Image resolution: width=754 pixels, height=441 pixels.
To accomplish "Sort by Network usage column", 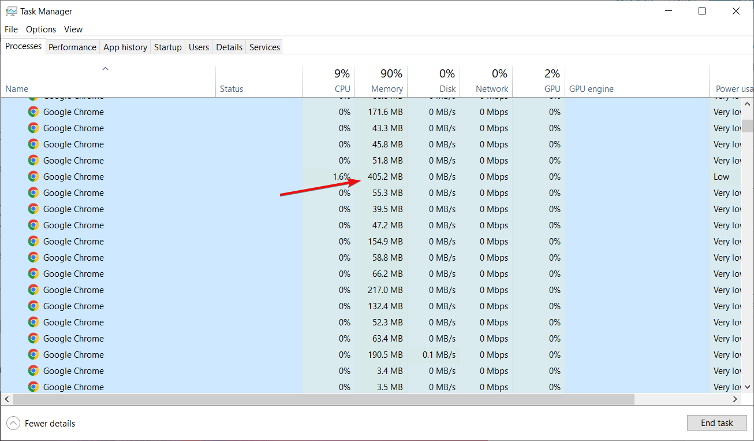I will [x=486, y=81].
